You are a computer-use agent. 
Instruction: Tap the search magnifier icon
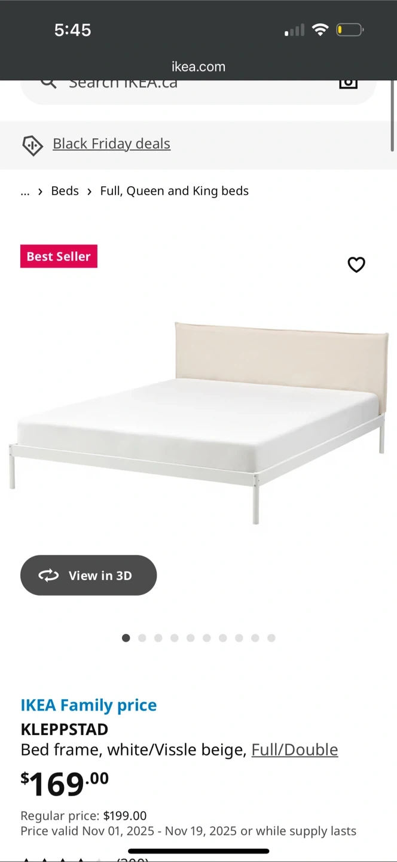pos(48,83)
